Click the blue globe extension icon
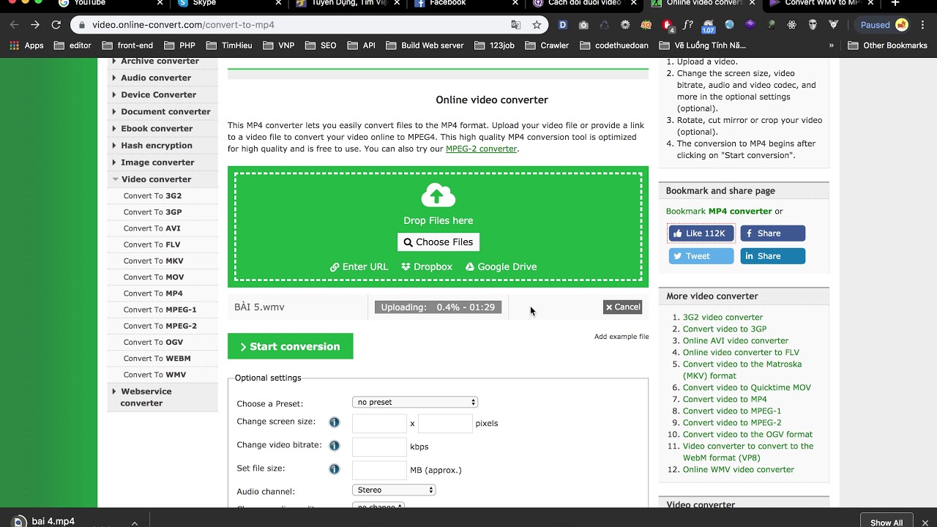The width and height of the screenshot is (937, 527). (730, 25)
